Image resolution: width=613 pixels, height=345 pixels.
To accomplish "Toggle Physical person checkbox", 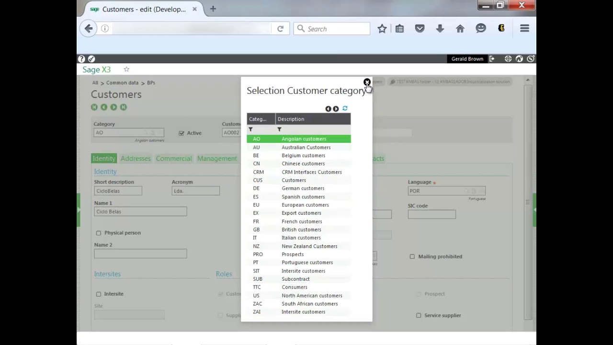I will click(x=99, y=233).
